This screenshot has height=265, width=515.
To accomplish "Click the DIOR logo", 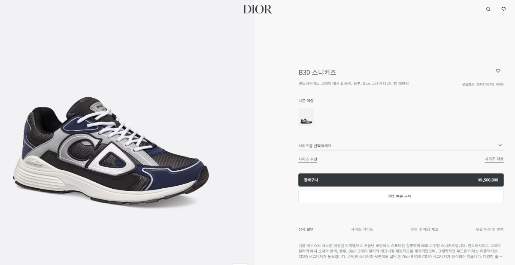I will [257, 9].
